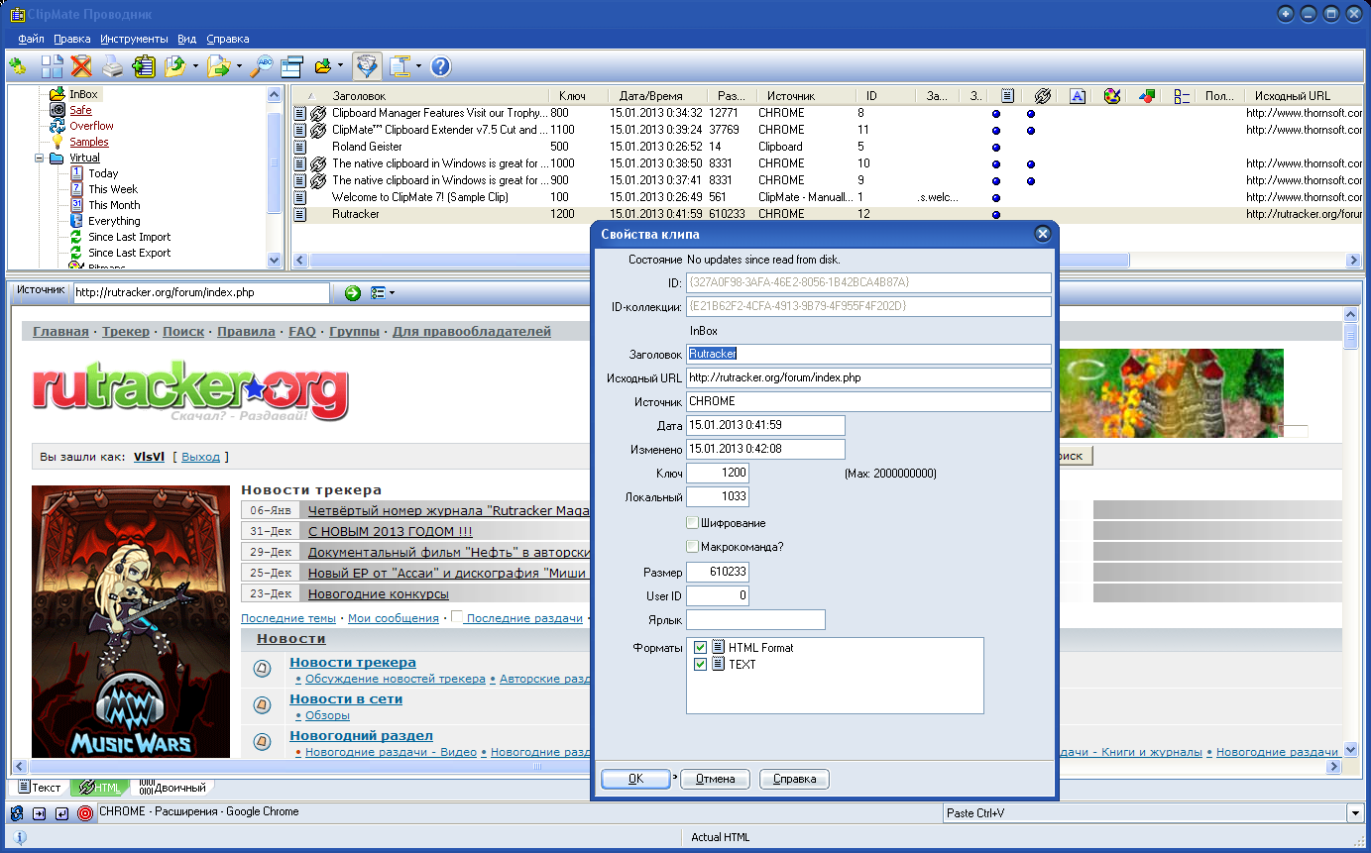Click the Новогодние конкурсы news link

[x=379, y=593]
